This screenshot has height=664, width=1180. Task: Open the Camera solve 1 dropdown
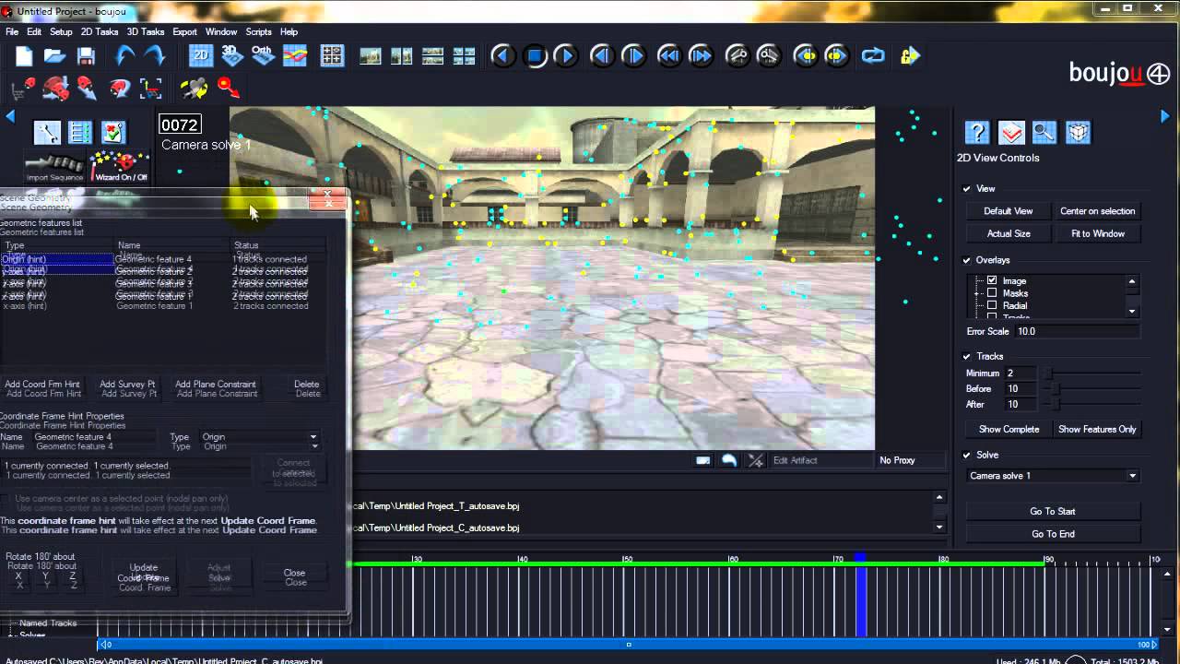click(x=1053, y=476)
